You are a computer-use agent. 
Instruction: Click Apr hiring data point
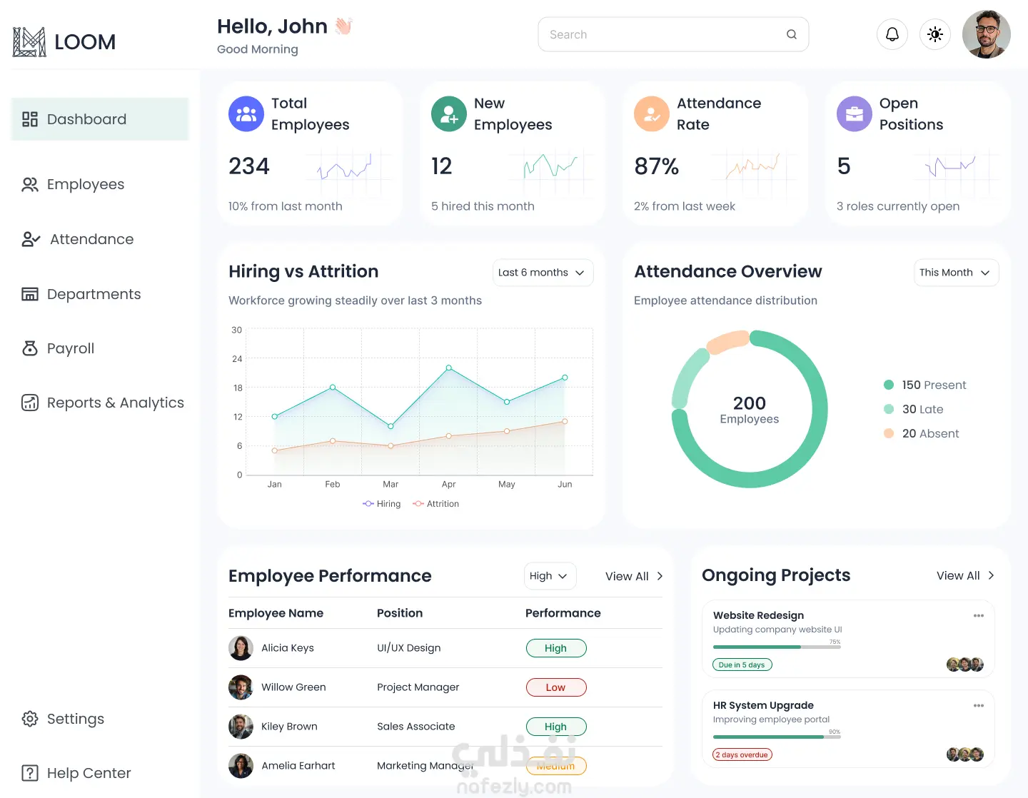[448, 368]
